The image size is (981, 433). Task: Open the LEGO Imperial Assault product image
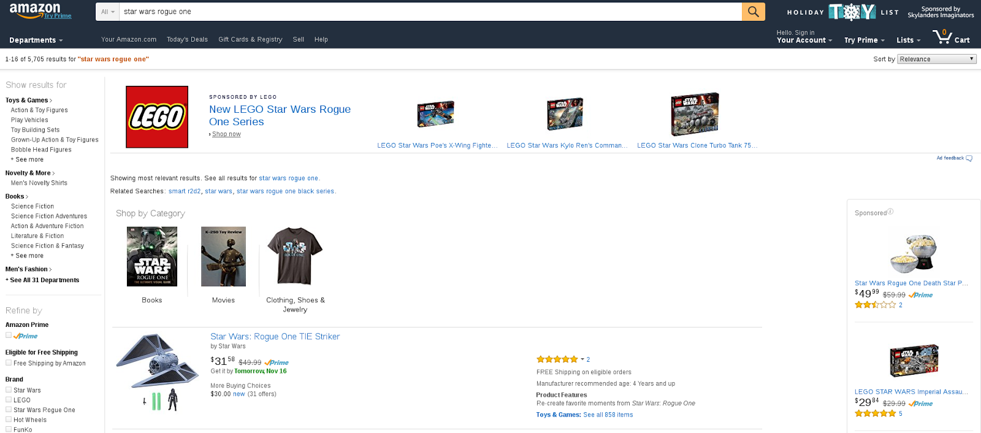(914, 360)
